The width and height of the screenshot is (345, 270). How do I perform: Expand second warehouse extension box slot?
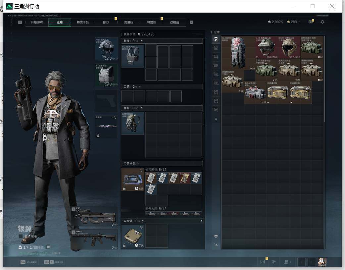[x=216, y=57]
